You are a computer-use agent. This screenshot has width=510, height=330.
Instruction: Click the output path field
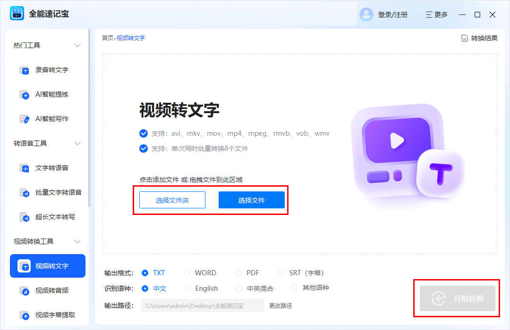[x=203, y=305]
